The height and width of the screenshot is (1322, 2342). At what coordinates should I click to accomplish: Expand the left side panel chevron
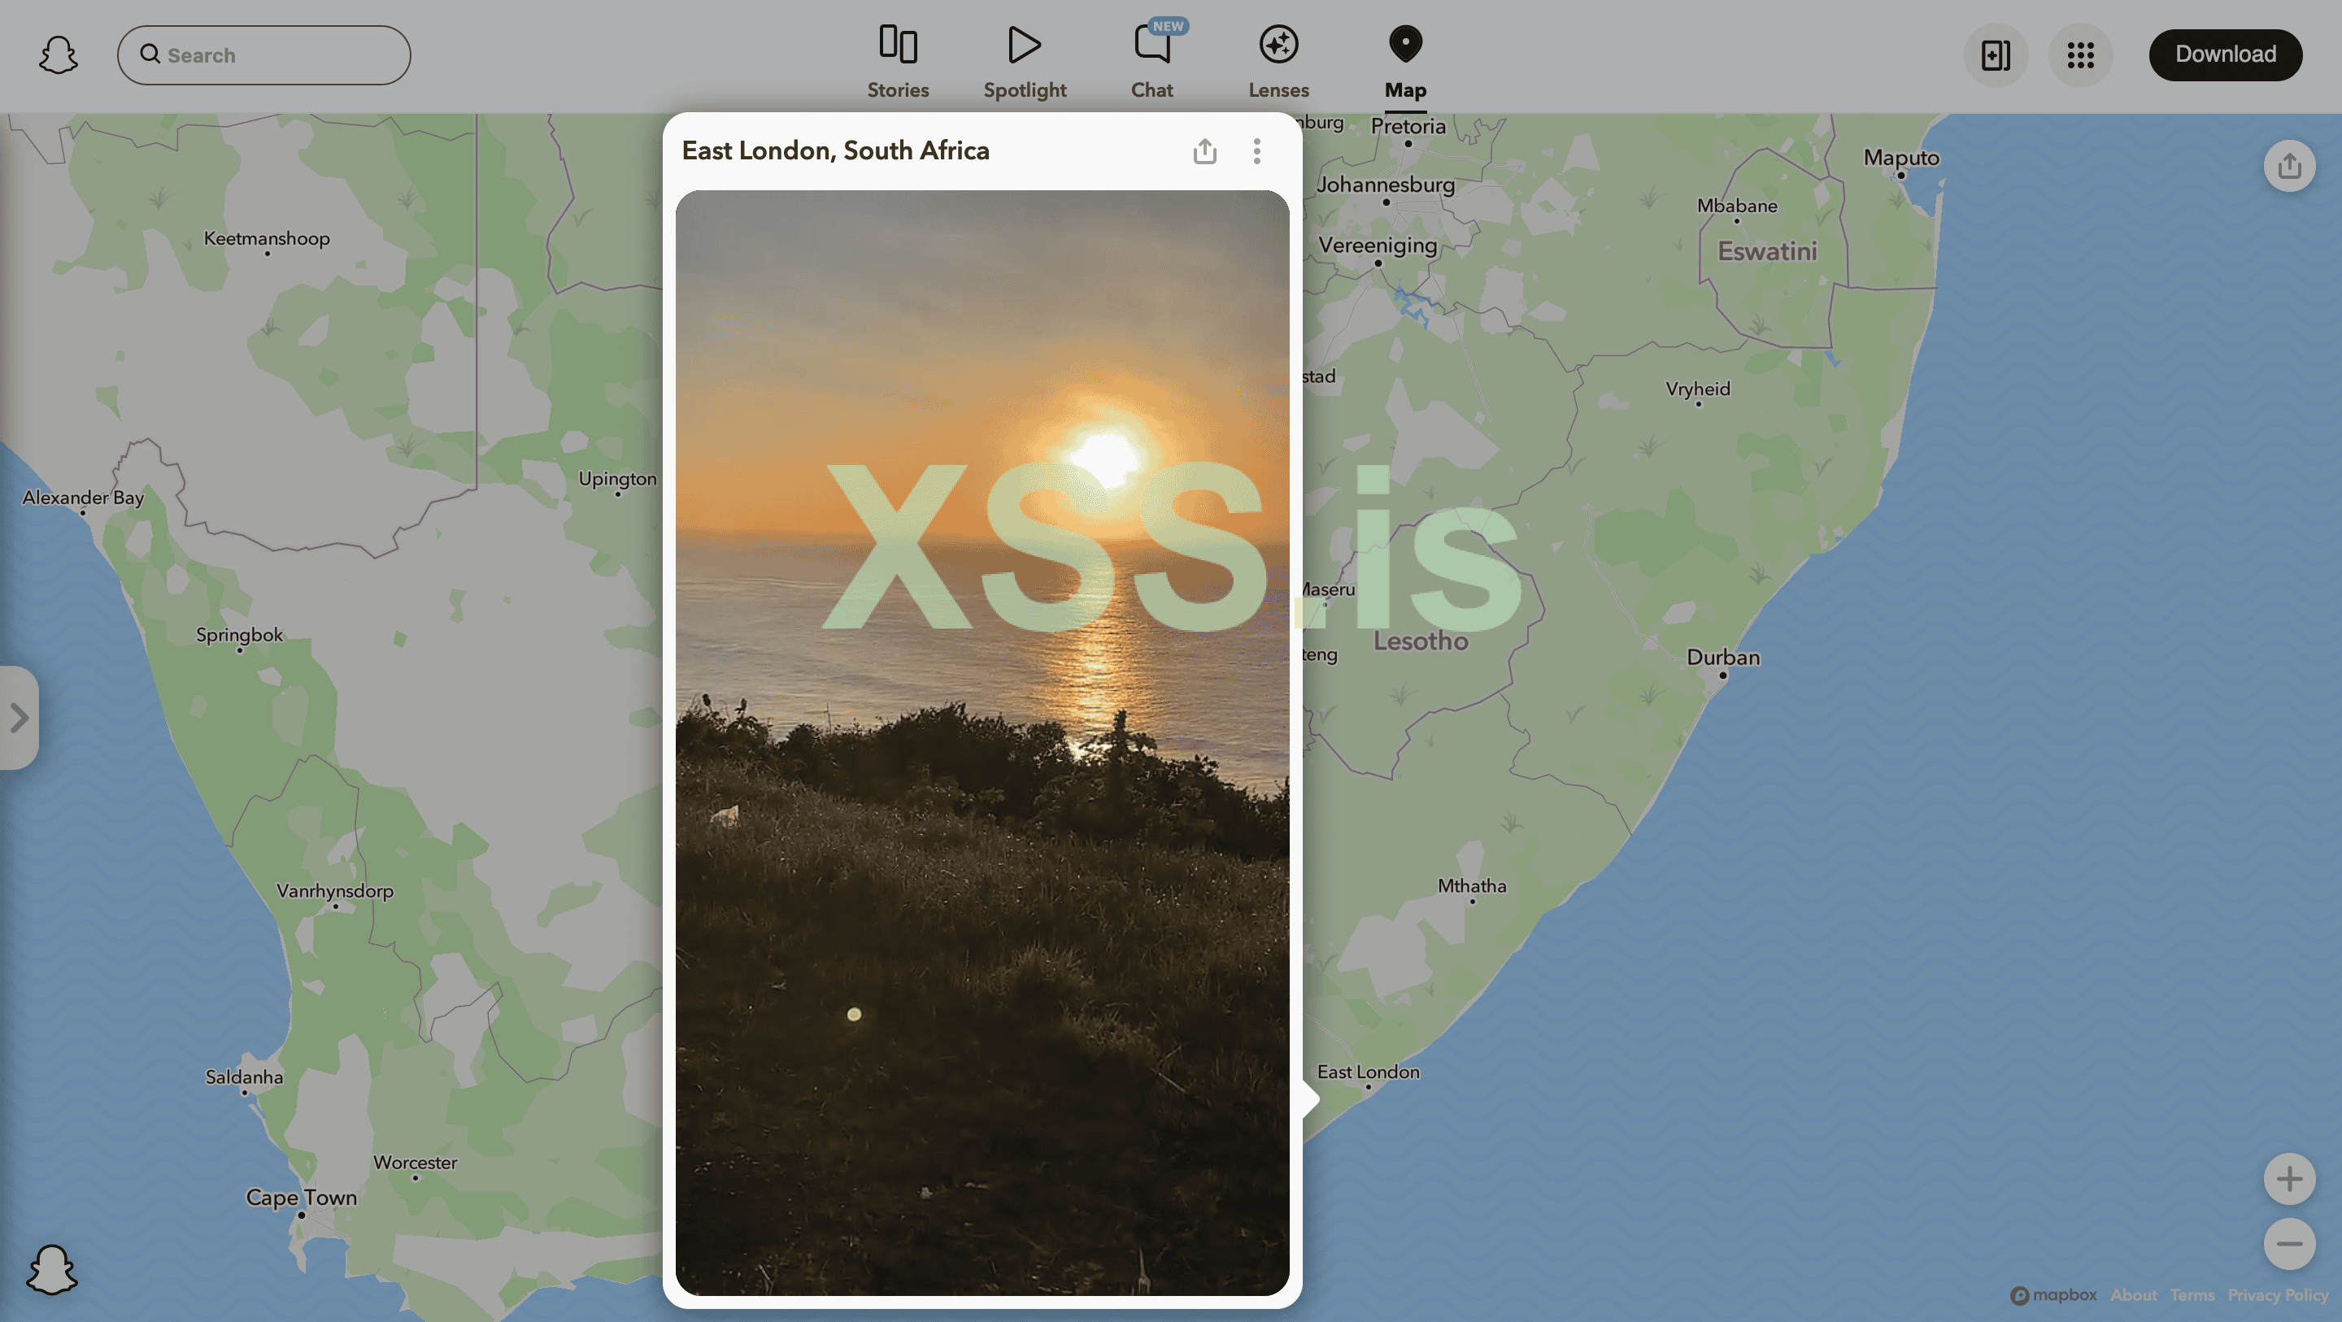click(x=19, y=718)
